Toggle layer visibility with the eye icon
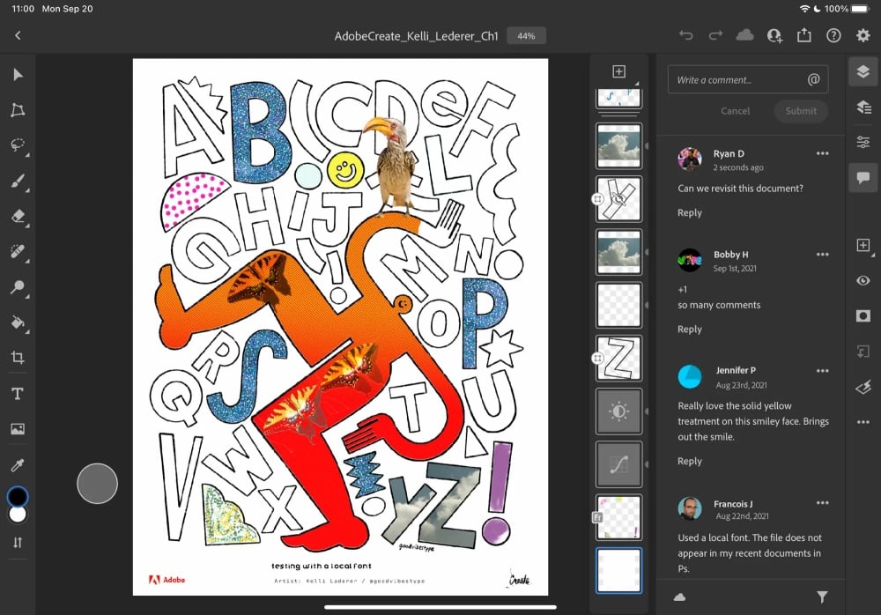 tap(862, 280)
